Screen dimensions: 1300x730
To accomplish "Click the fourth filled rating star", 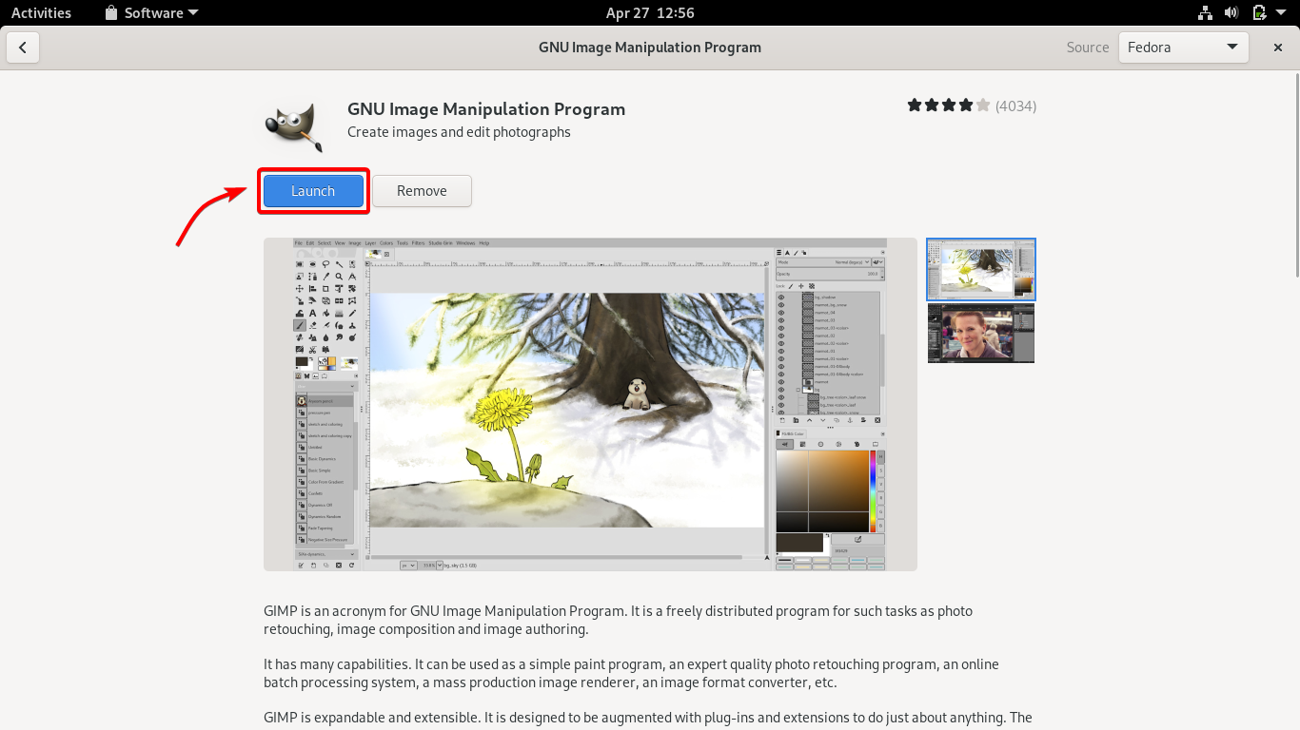I will (964, 105).
